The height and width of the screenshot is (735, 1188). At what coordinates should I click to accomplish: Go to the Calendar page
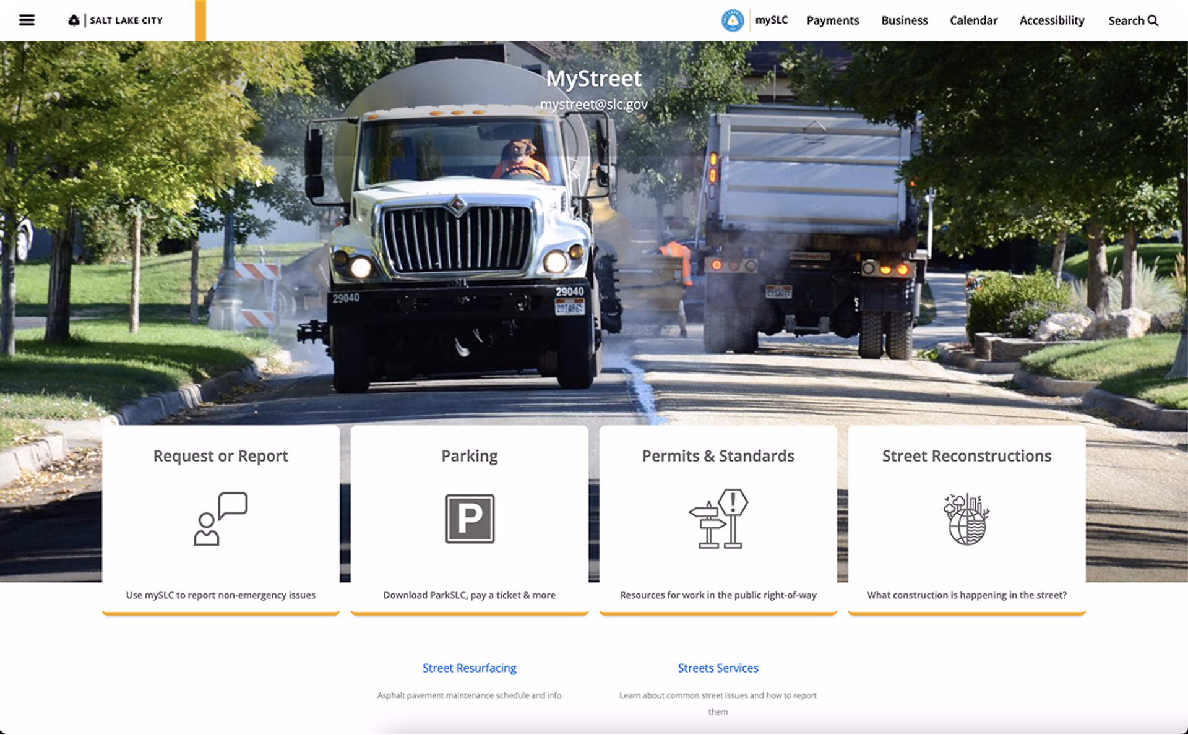(x=973, y=20)
